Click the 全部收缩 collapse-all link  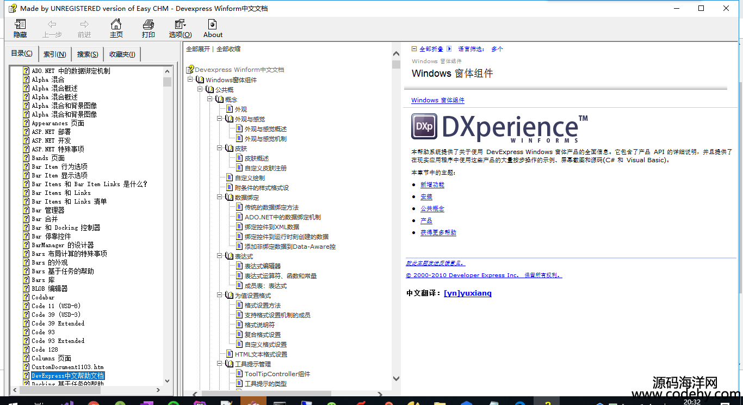[x=228, y=49]
